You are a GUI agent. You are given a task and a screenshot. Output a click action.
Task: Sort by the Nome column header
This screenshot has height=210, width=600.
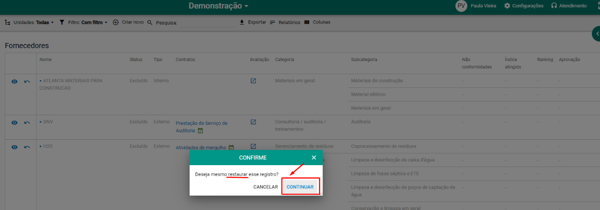click(x=45, y=60)
